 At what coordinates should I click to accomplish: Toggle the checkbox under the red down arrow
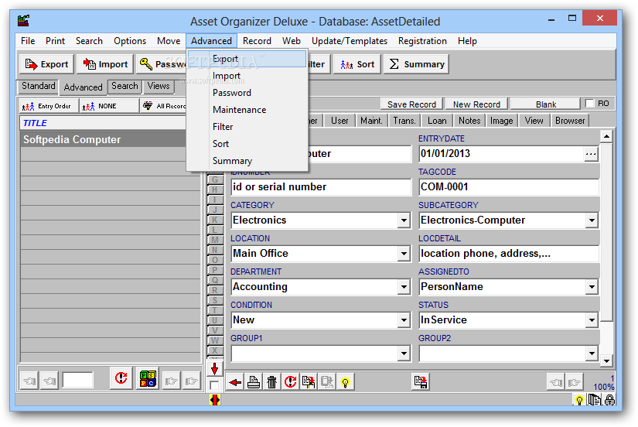point(214,385)
